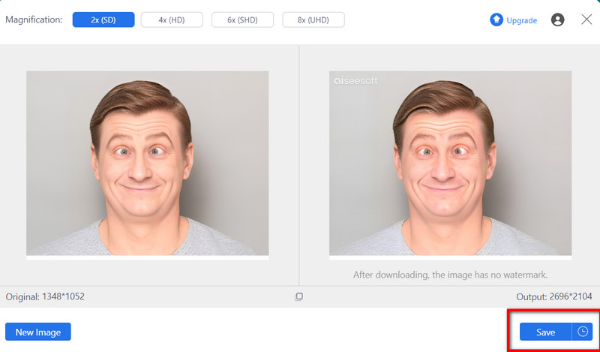Switch magnification to 4x (HD)
The image size is (600, 352).
(172, 20)
